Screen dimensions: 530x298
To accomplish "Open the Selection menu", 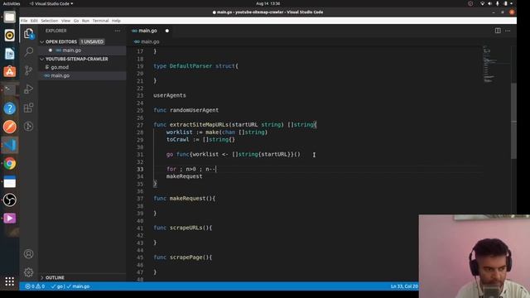I will pos(50,21).
